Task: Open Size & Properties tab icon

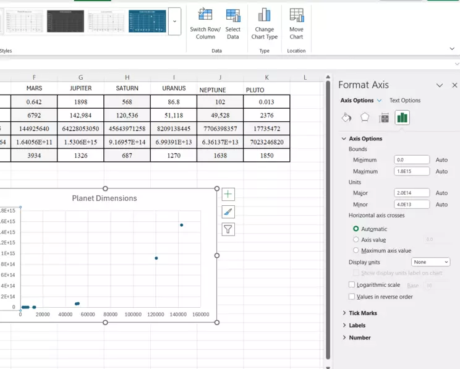Action: point(384,118)
